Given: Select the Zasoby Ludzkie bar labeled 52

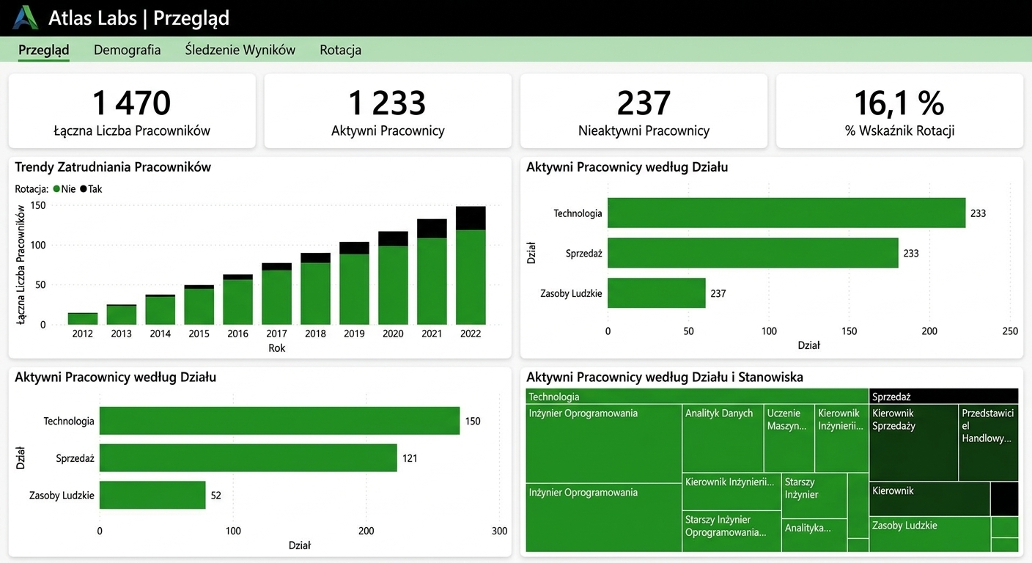Looking at the screenshot, I should coord(152,495).
